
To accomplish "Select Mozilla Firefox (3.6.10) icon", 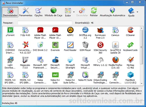I will tap(115, 60).
